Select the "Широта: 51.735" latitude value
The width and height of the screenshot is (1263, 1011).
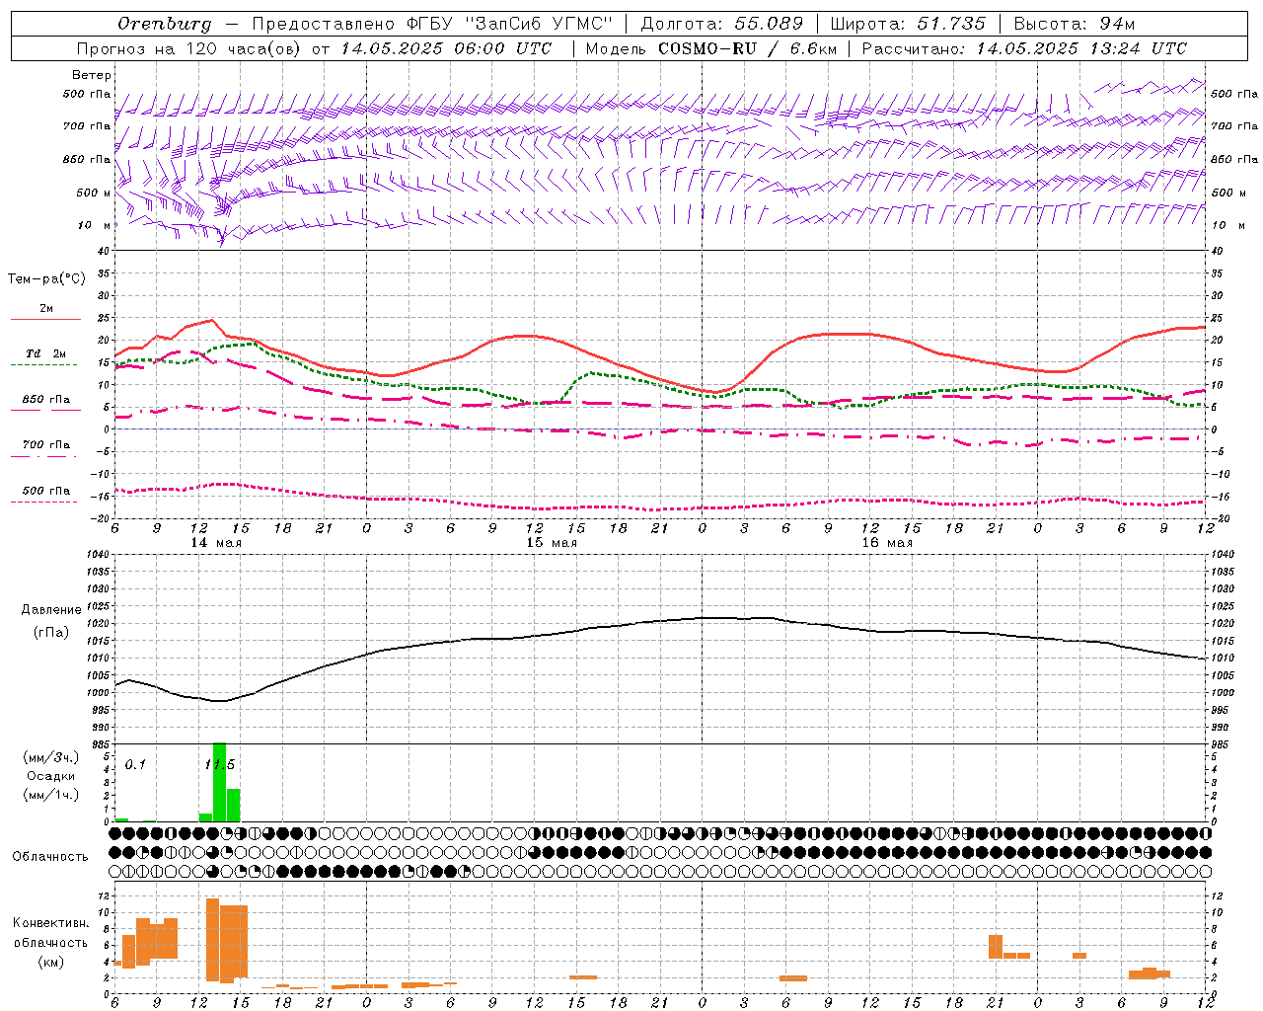[x=908, y=24]
